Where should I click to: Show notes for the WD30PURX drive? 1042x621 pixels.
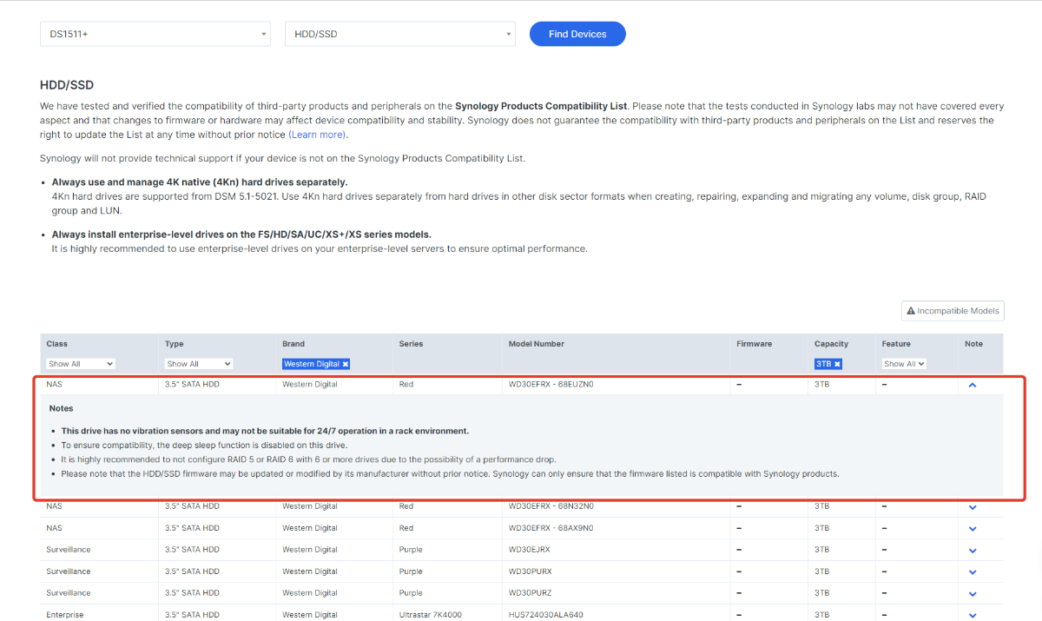973,571
